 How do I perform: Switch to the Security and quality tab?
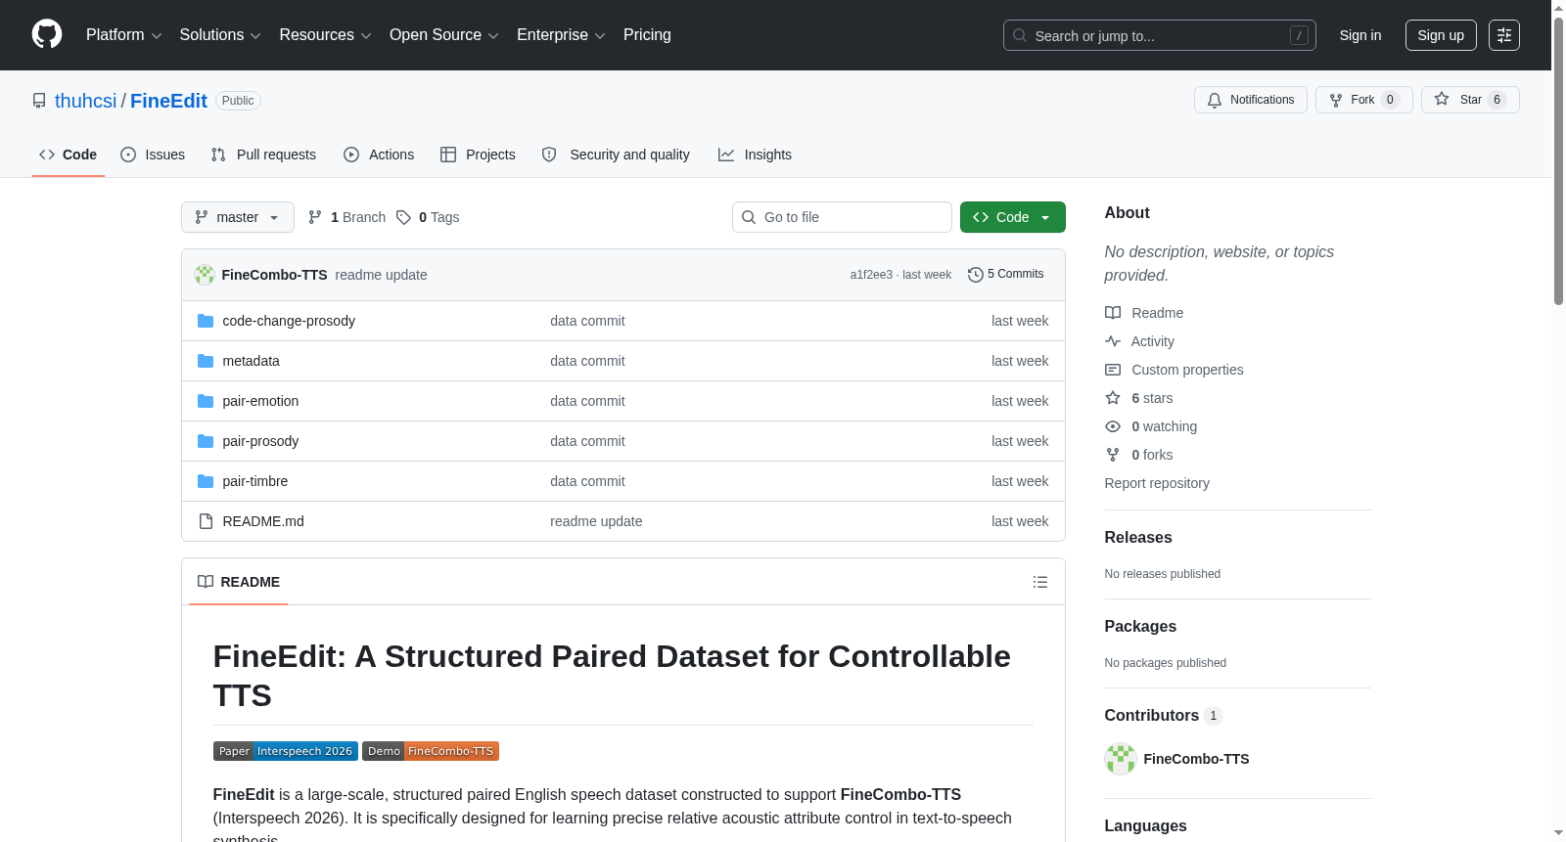tap(616, 155)
